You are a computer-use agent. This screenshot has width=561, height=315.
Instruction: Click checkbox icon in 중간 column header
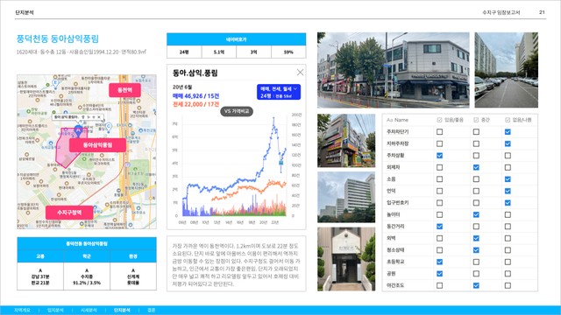point(476,120)
